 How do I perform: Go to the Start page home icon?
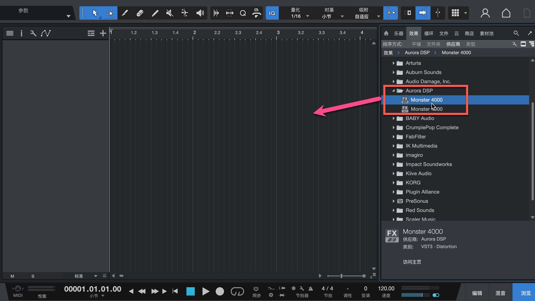[506, 13]
